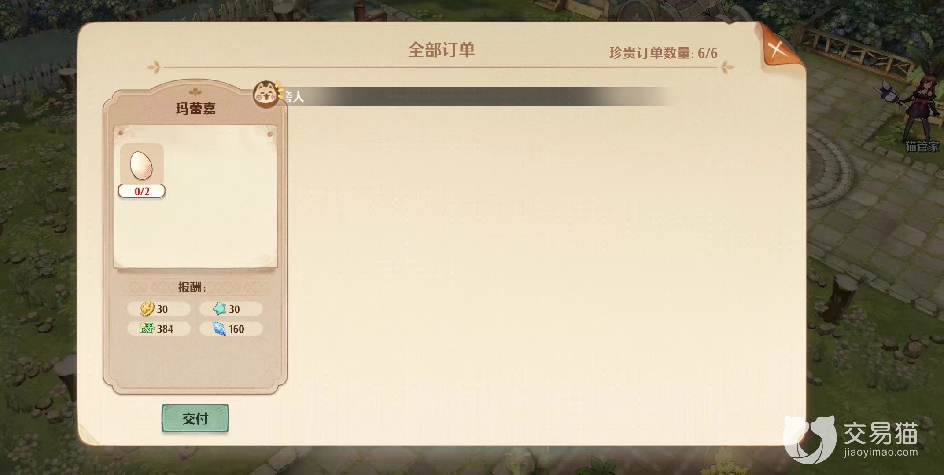Click the gold coin reward icon
This screenshot has width=944, height=475.
pyautogui.click(x=147, y=309)
